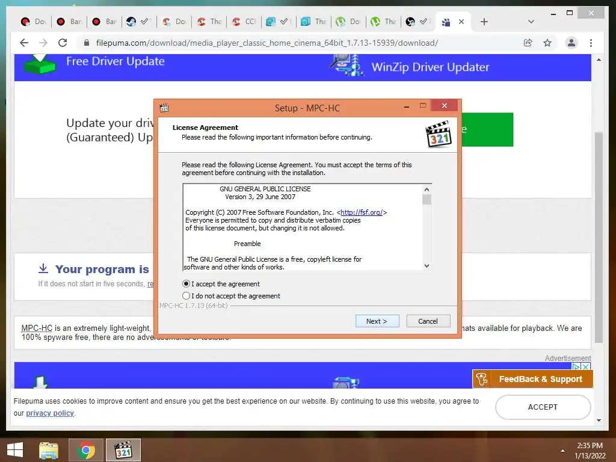Reload the Filepuma page
Viewport: 616px width, 462px height.
coord(63,43)
